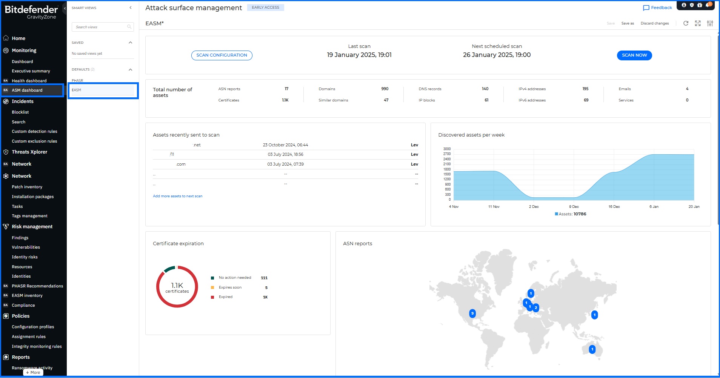Click Add more assets to next scan

pyautogui.click(x=178, y=196)
